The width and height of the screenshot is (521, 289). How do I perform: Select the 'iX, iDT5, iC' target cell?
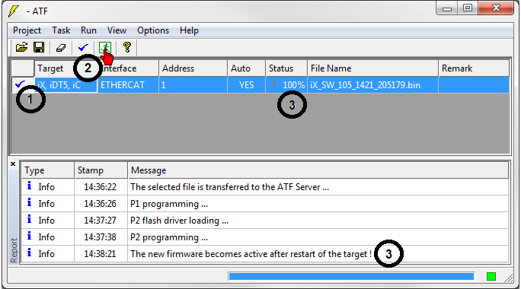click(x=66, y=85)
